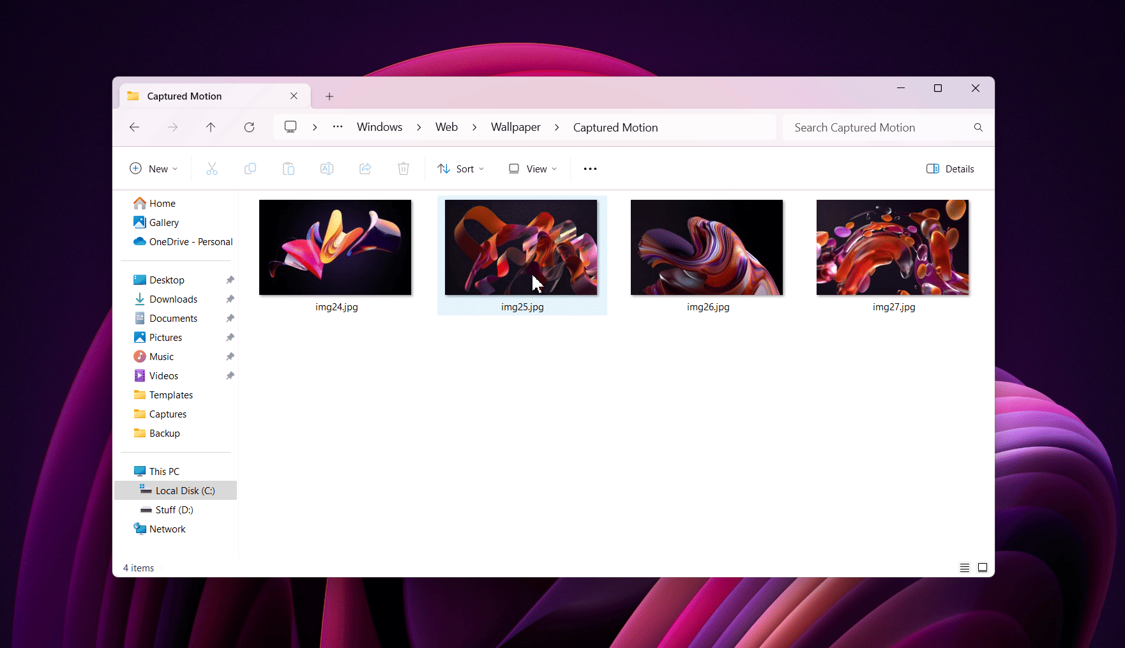Switch to list details view in status bar
The width and height of the screenshot is (1125, 648).
pos(964,568)
